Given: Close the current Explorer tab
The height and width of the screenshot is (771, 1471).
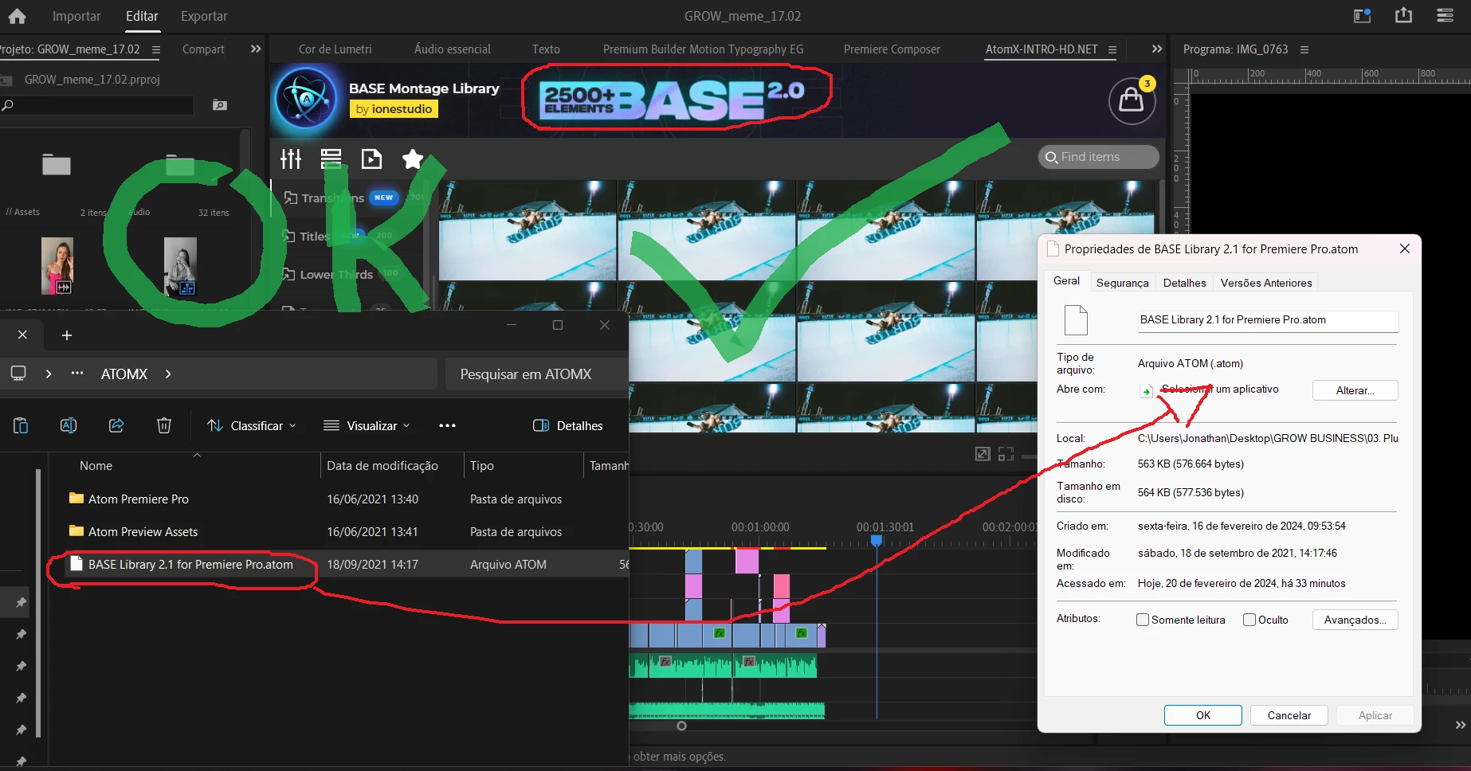Looking at the screenshot, I should [x=22, y=335].
